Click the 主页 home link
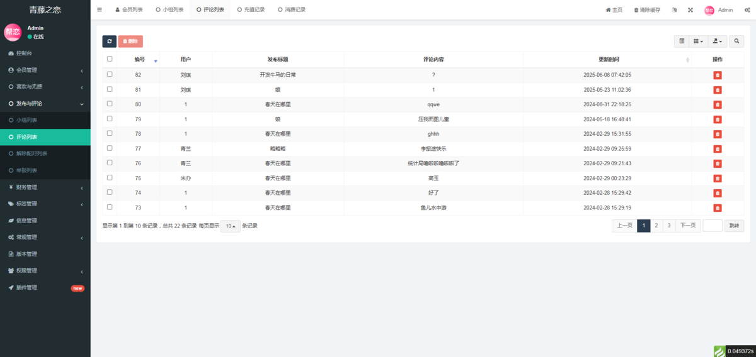756x357 pixels. 614,10
